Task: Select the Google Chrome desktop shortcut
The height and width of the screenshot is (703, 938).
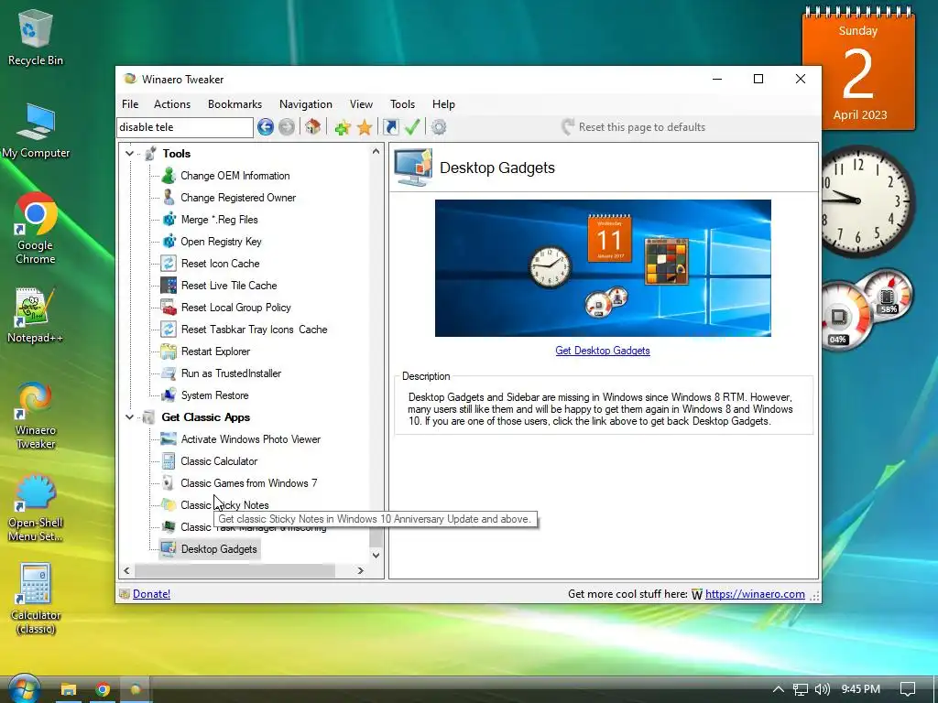Action: click(36, 228)
